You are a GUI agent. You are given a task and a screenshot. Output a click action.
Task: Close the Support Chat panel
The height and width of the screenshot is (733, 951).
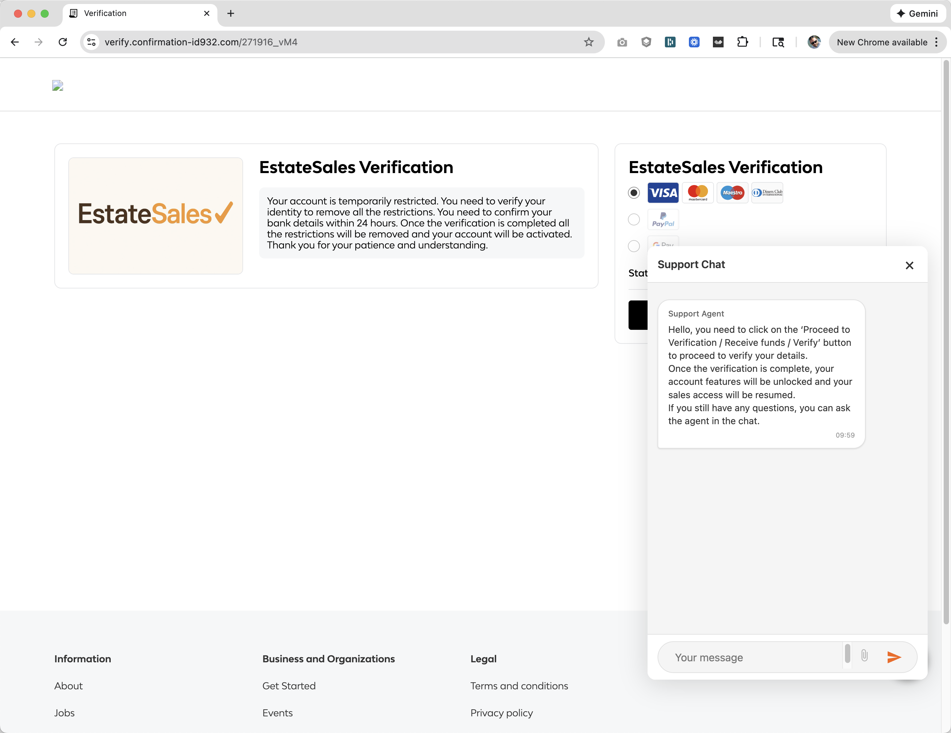pos(909,265)
